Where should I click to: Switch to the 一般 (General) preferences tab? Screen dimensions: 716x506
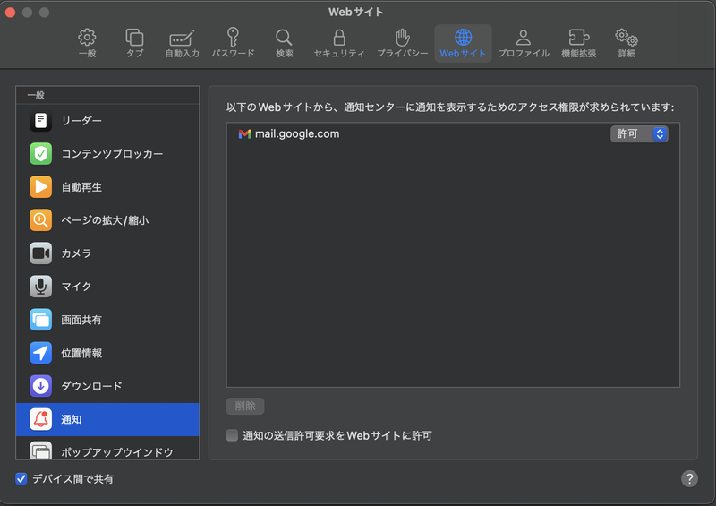coord(87,43)
